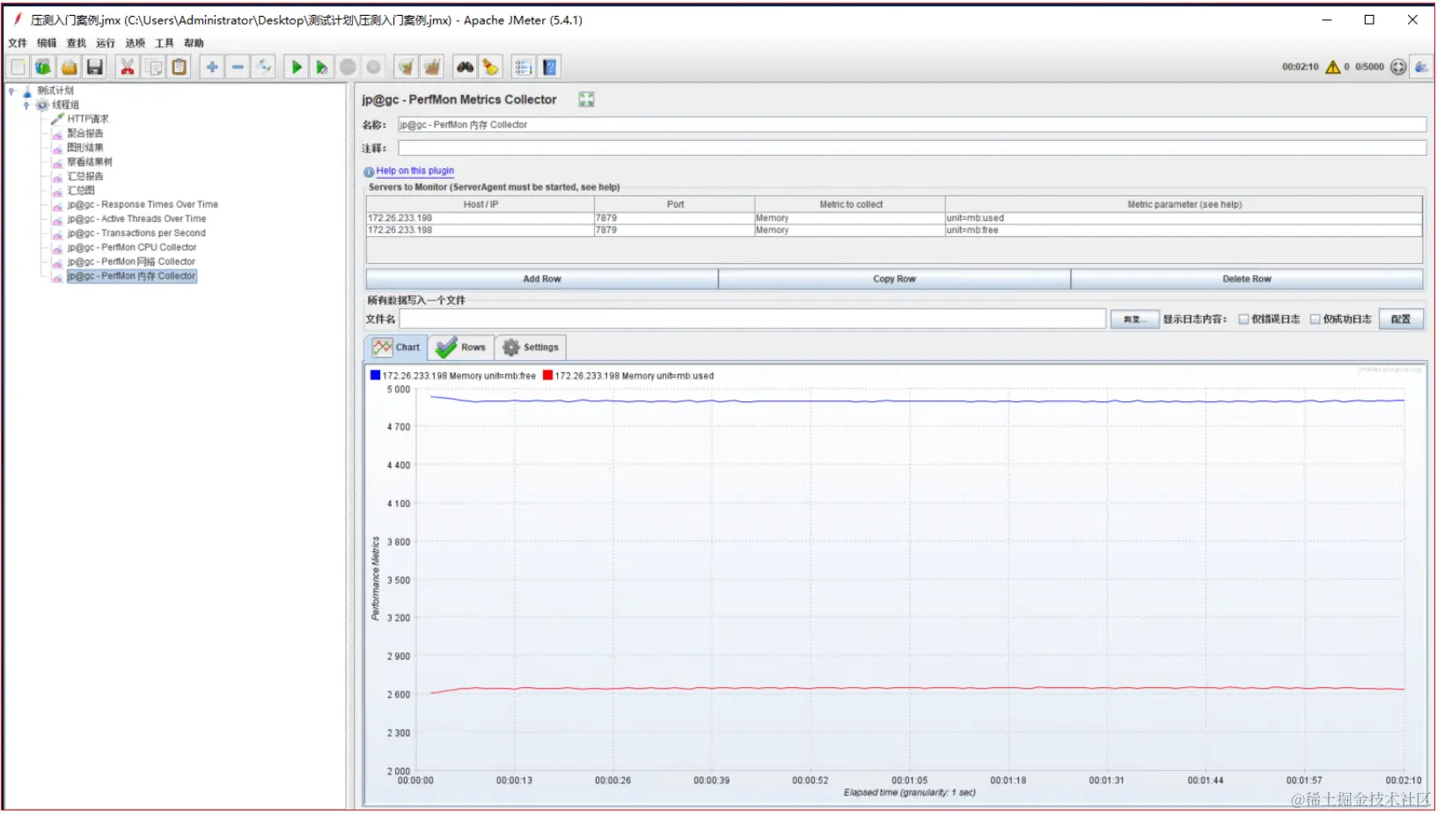Viewport: 1437px width, 814px height.
Task: Open the 编辑 menu
Action: (x=47, y=43)
